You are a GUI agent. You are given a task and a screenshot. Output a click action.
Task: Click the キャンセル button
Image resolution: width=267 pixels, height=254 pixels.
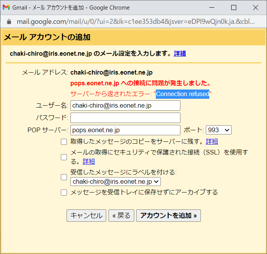click(86, 216)
